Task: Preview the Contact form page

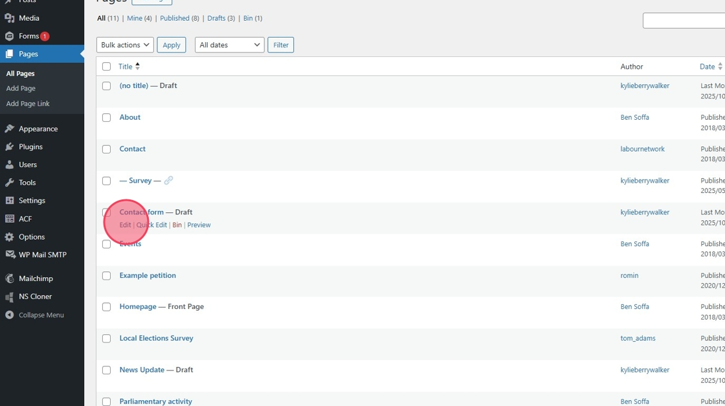Action: [199, 225]
